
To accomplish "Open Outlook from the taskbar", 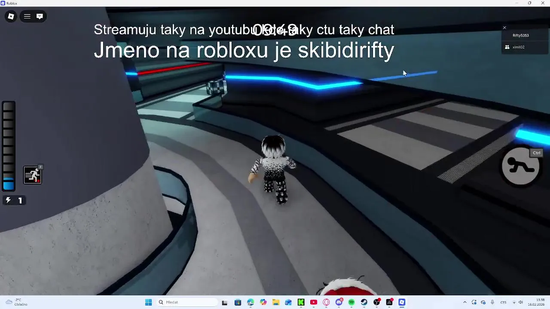I will [288, 303].
